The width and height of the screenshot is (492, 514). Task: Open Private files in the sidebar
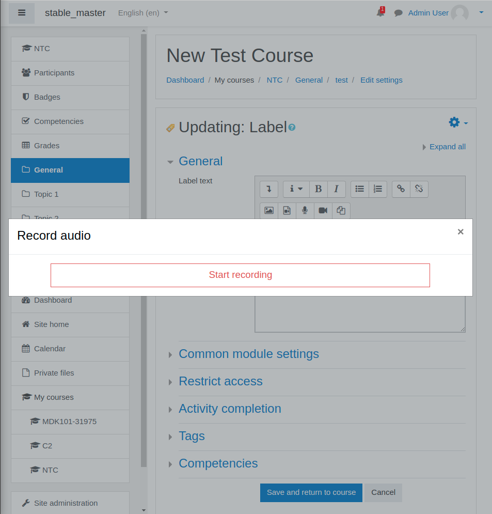click(x=70, y=373)
